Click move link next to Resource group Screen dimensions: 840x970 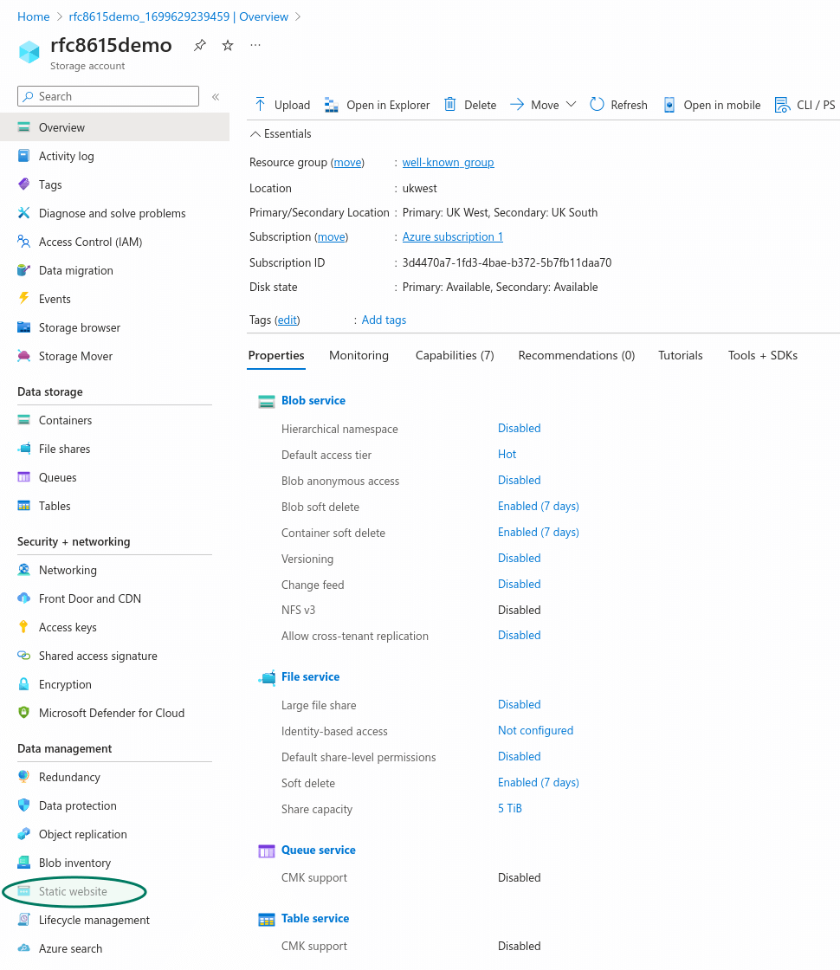[347, 163]
